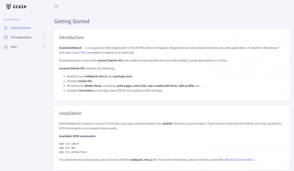The height and width of the screenshot is (171, 294).
Task: Click the npm run dev command
Action: point(67,148)
